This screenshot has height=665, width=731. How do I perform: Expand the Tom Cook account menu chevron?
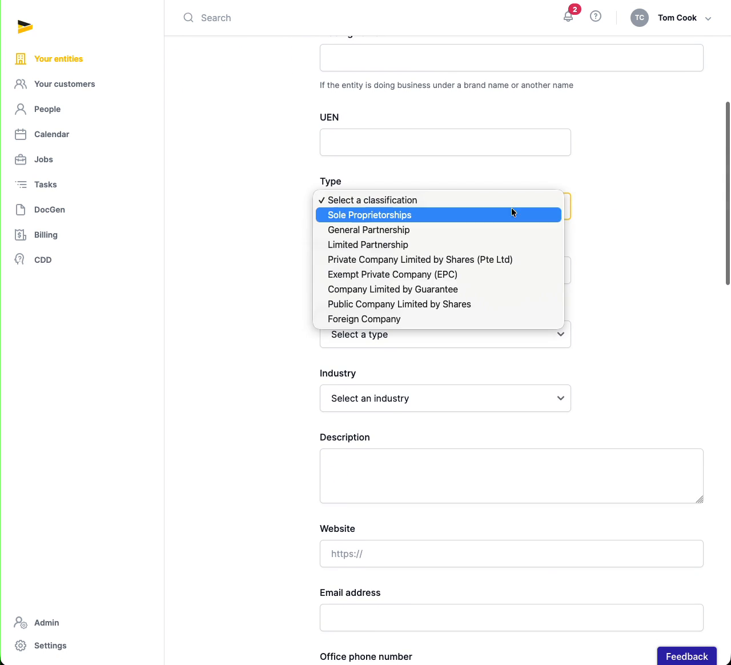pyautogui.click(x=708, y=18)
